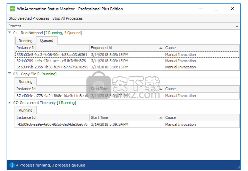The image size is (248, 171).
Task: Collapse the 01 - Run Notepad group
Action: (x=10, y=33)
